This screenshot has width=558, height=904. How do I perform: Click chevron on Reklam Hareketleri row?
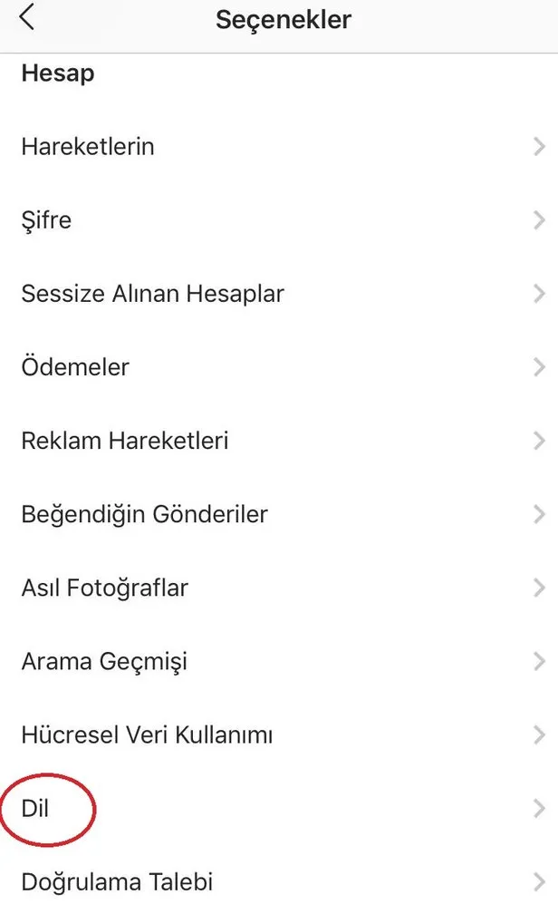click(x=540, y=441)
